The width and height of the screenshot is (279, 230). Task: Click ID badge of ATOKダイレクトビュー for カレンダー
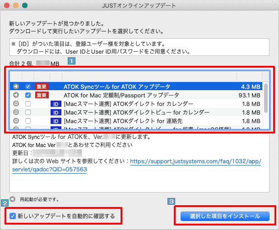click(x=56, y=112)
